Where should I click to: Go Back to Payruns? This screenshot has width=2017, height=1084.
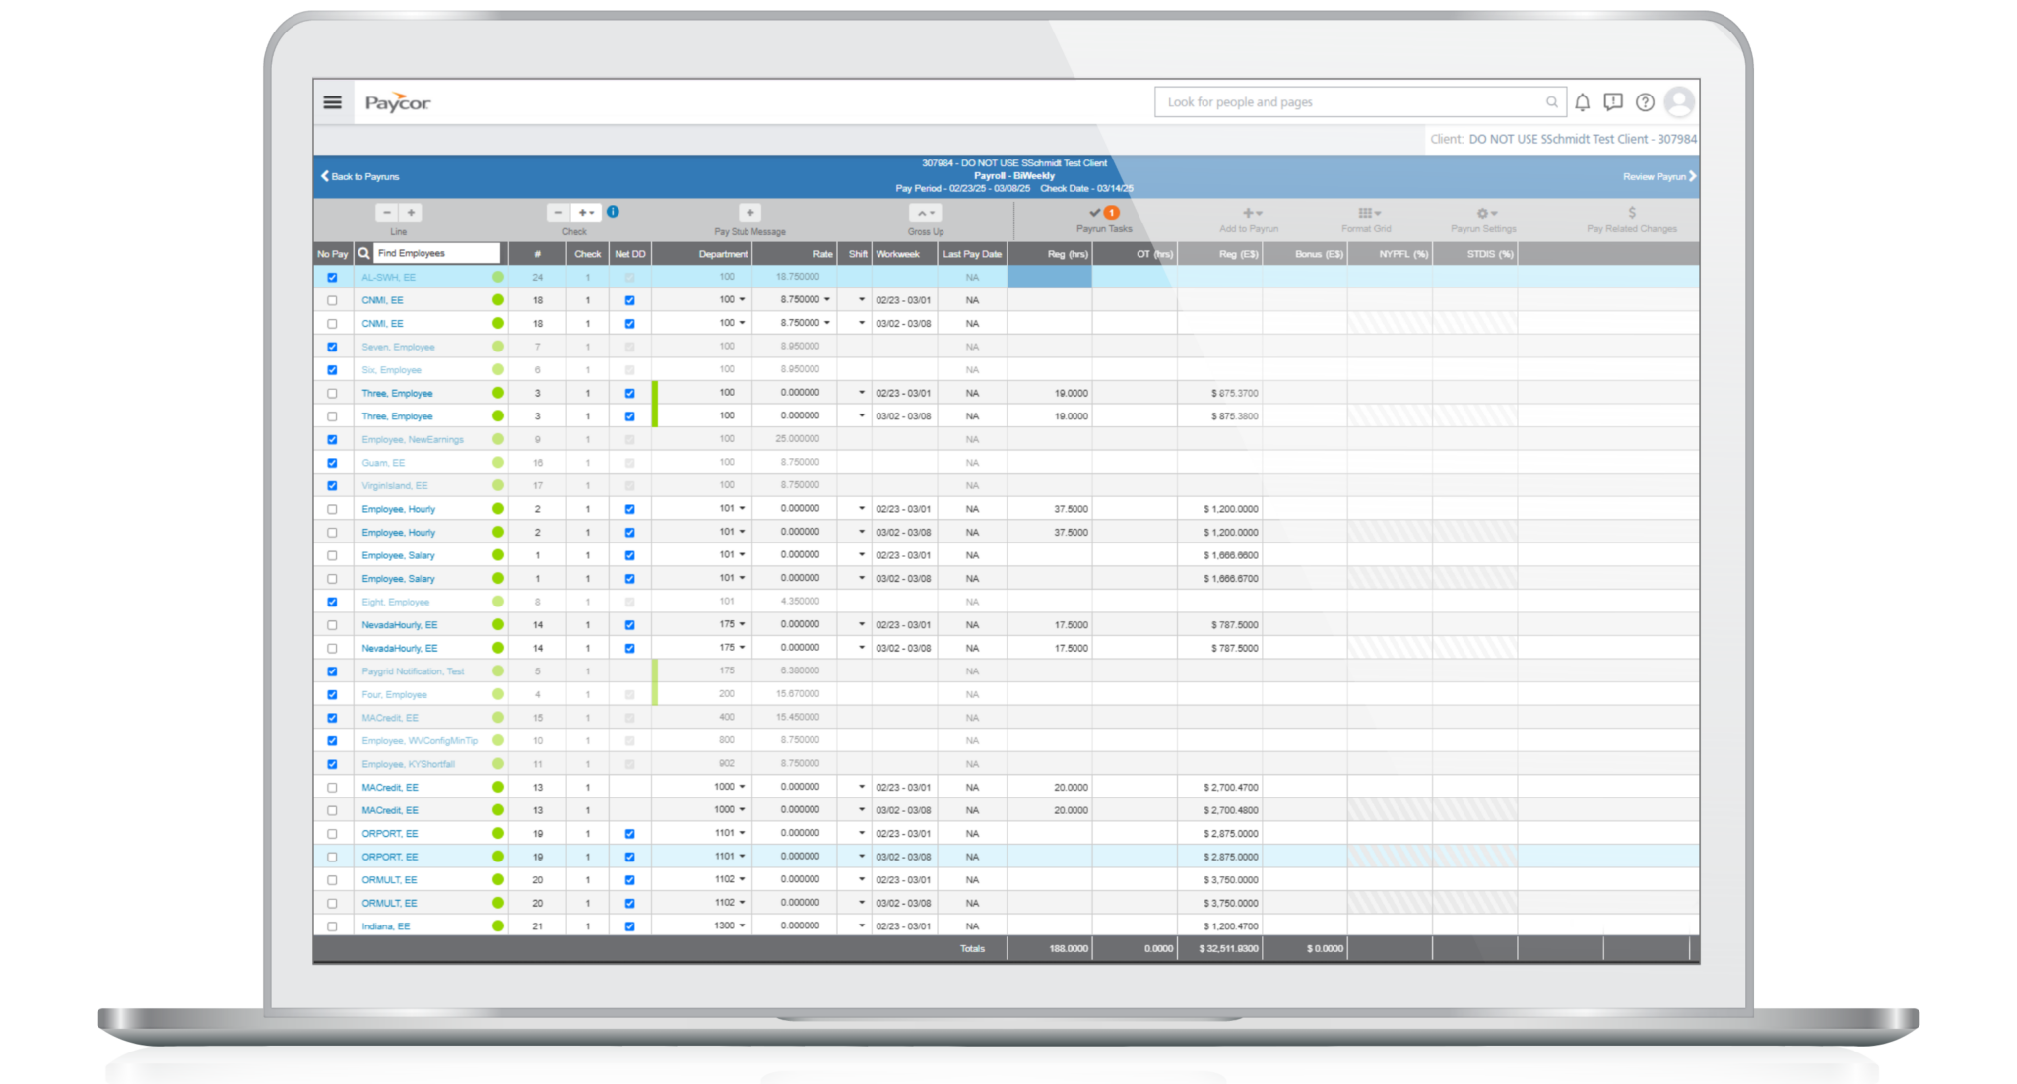point(359,176)
